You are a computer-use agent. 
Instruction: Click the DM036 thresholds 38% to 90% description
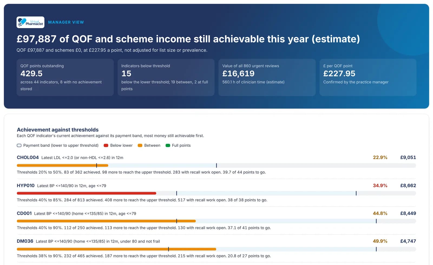[x=144, y=256]
